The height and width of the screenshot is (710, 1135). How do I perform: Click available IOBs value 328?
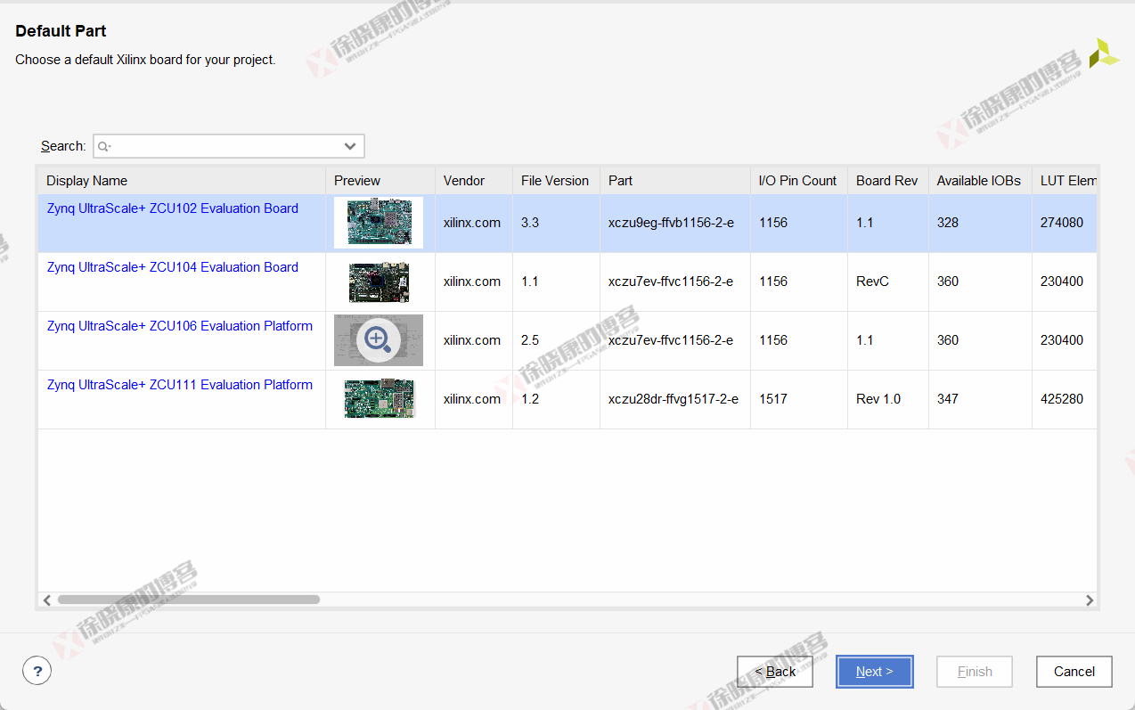948,223
